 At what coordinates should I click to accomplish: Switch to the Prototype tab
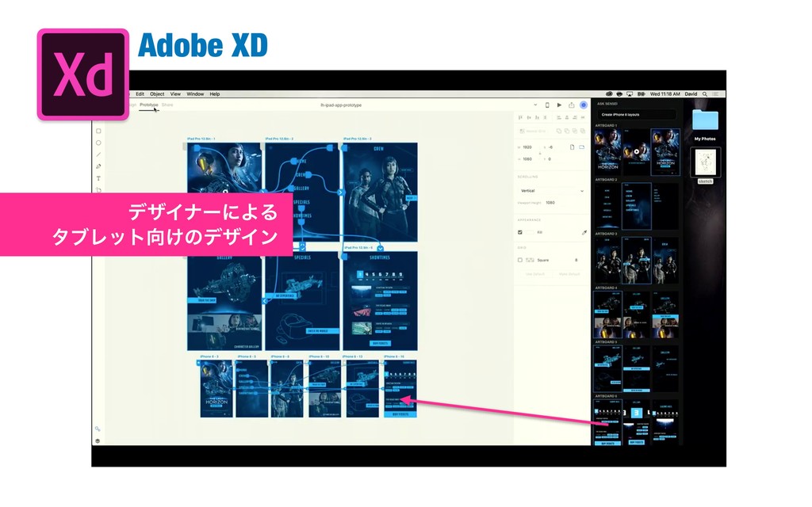[x=148, y=105]
